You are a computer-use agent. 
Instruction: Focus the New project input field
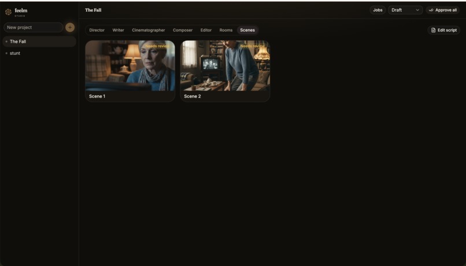pos(34,27)
